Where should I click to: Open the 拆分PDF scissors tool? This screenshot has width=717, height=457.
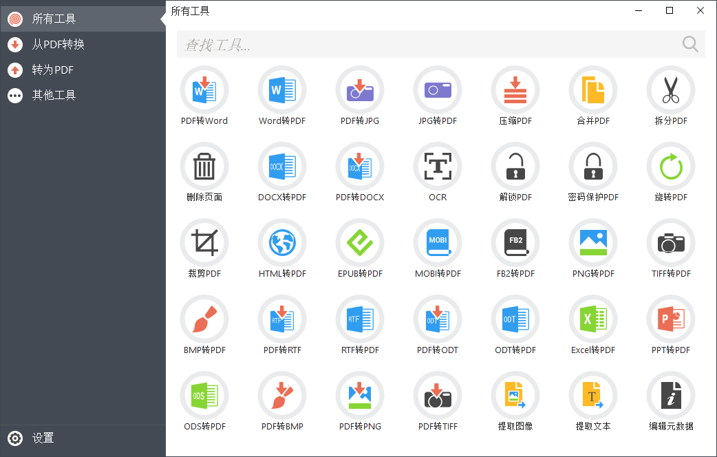tap(671, 90)
